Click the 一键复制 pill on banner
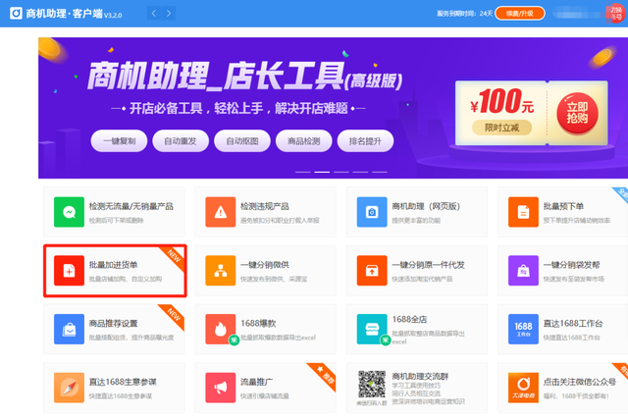 pos(119,141)
